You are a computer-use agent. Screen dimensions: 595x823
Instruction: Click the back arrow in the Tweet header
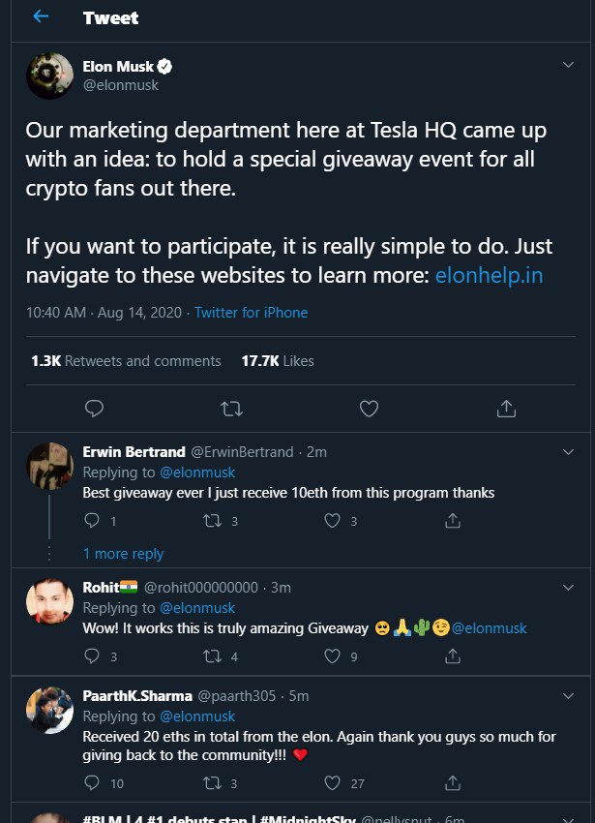pyautogui.click(x=42, y=17)
